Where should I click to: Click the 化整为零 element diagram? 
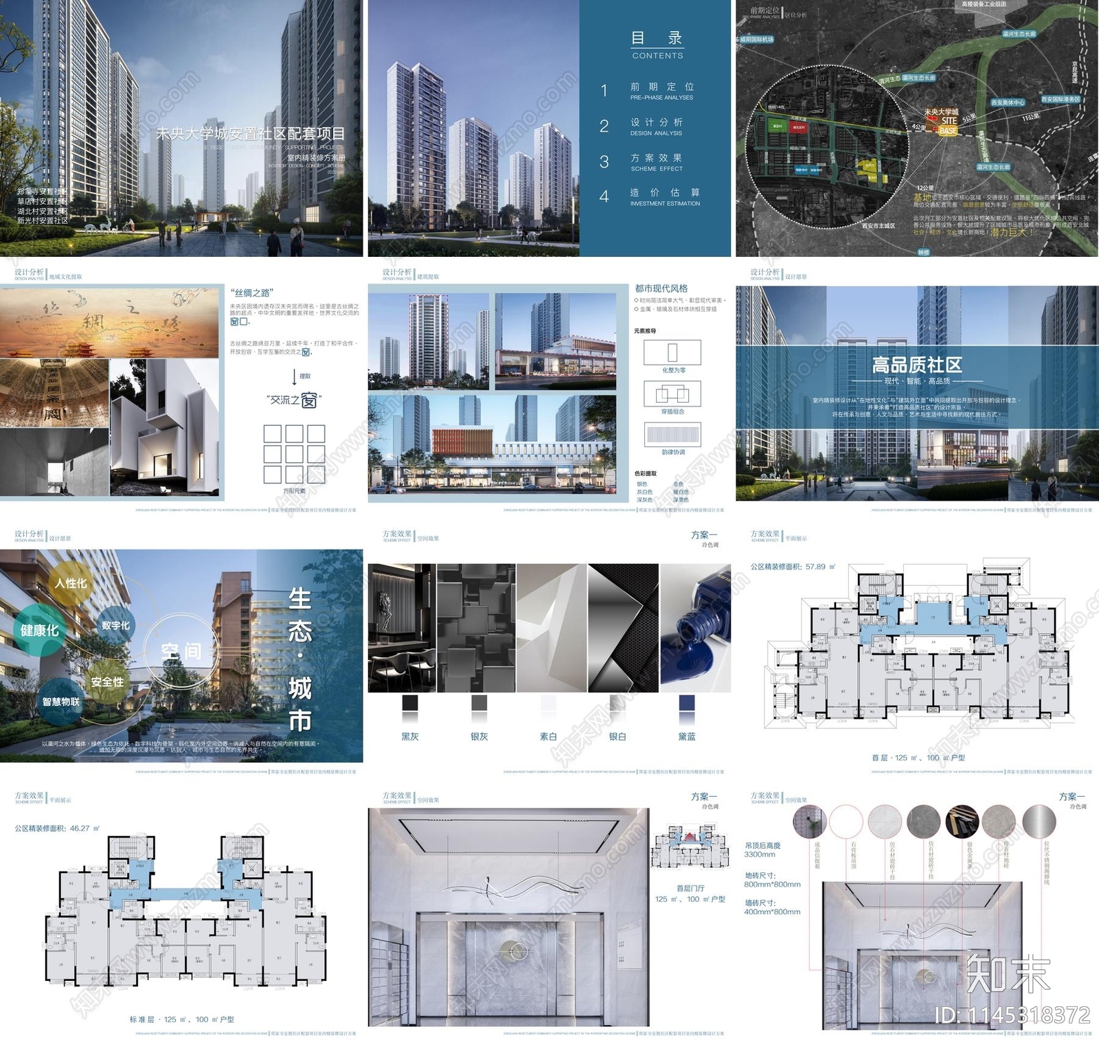pos(672,352)
